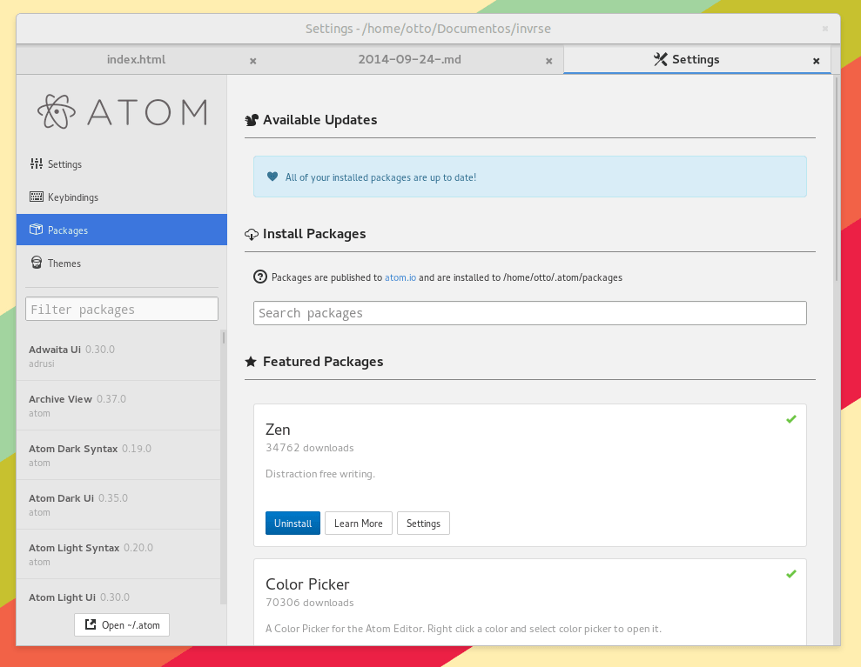Click the Search packages input field
This screenshot has width=861, height=667.
point(530,313)
